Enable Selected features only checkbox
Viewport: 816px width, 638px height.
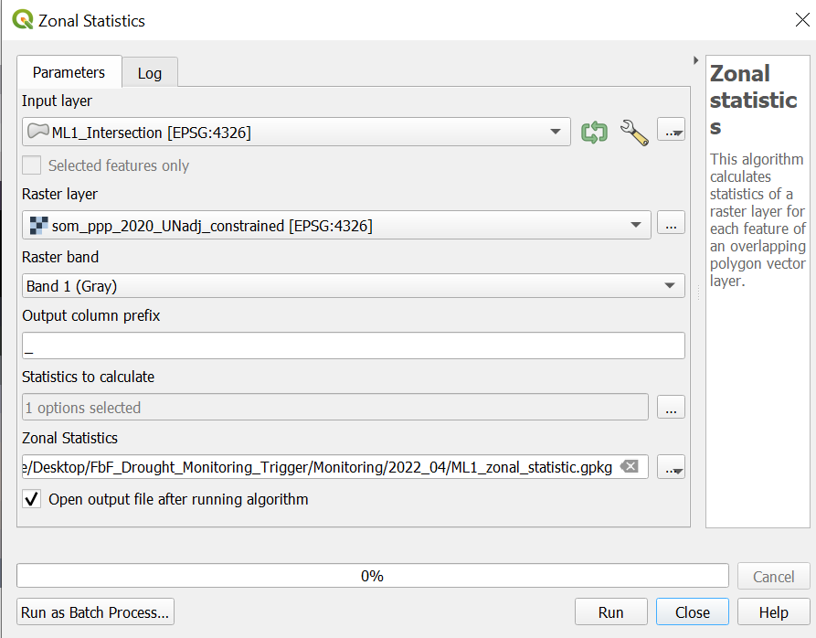(x=32, y=165)
